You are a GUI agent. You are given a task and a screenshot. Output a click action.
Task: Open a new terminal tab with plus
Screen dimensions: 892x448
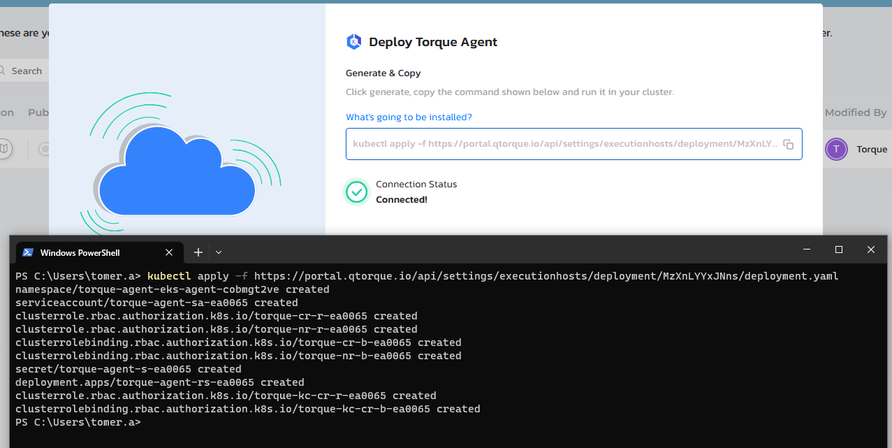[198, 252]
